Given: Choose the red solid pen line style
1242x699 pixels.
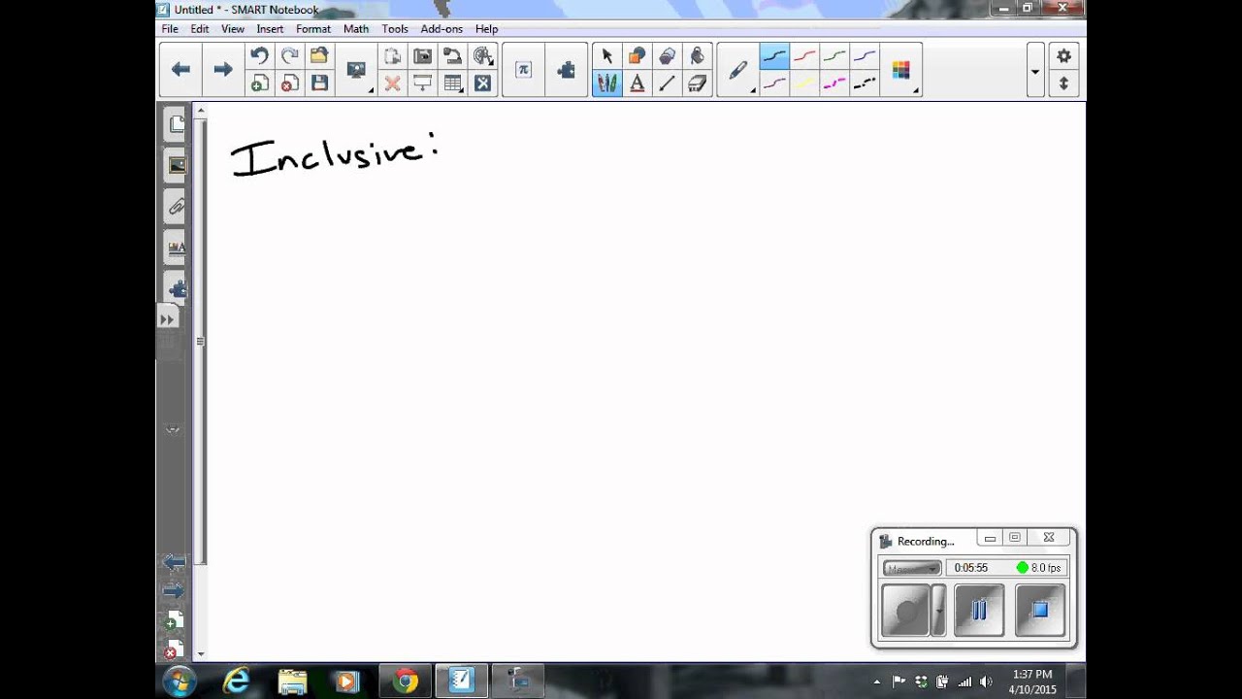Looking at the screenshot, I should (804, 56).
